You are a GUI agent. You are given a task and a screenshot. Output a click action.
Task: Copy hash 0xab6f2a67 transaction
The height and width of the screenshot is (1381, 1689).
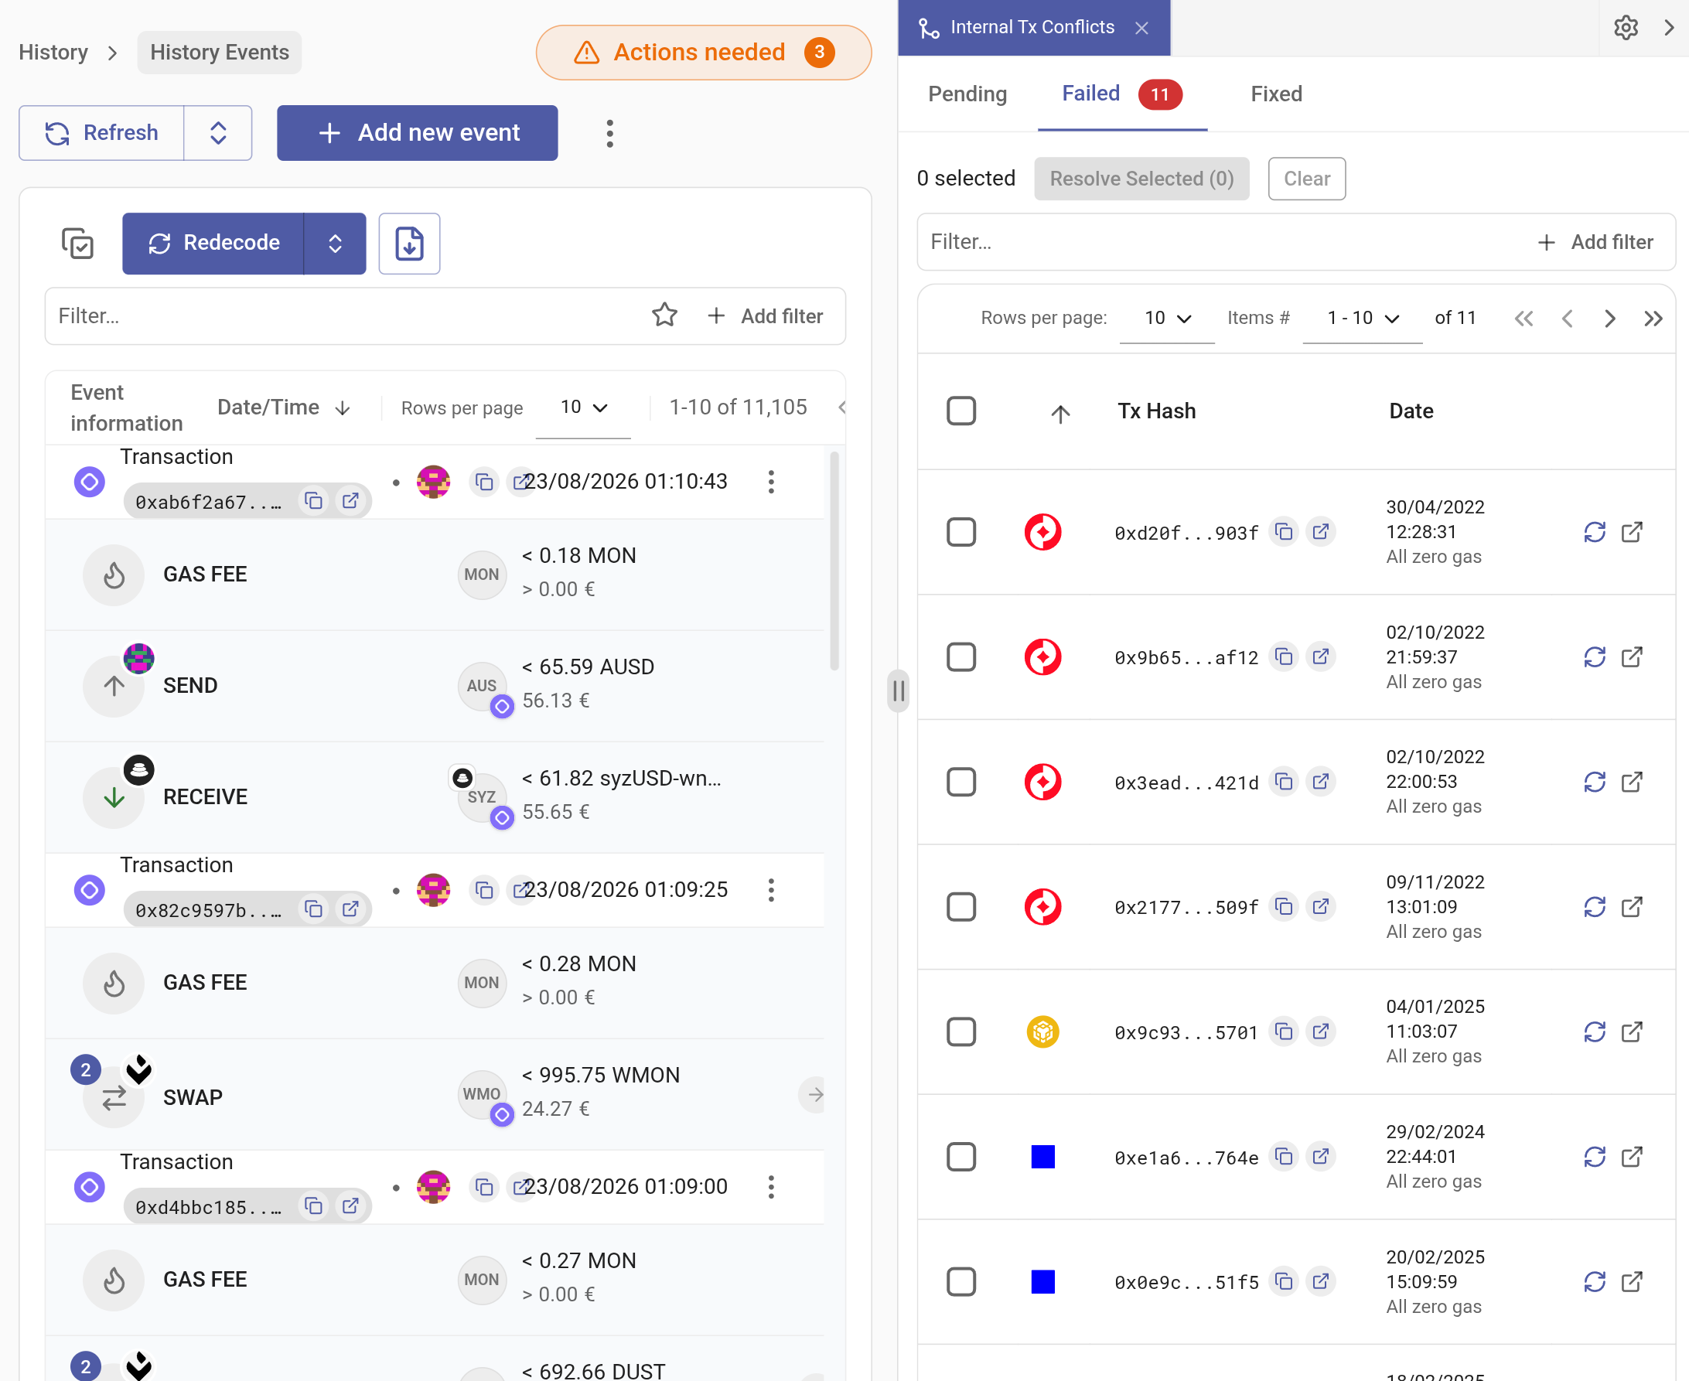pos(313,500)
